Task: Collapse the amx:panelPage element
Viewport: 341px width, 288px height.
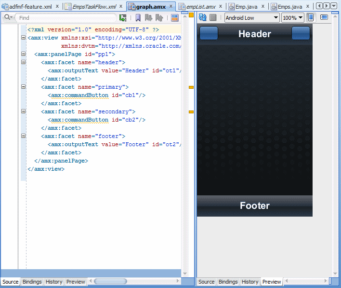Action: pyautogui.click(x=23, y=54)
